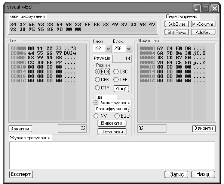Click Шифротекст row 00008 bytes D8 CD B7 80
This screenshot has height=184, width=224.
click(x=174, y=58)
